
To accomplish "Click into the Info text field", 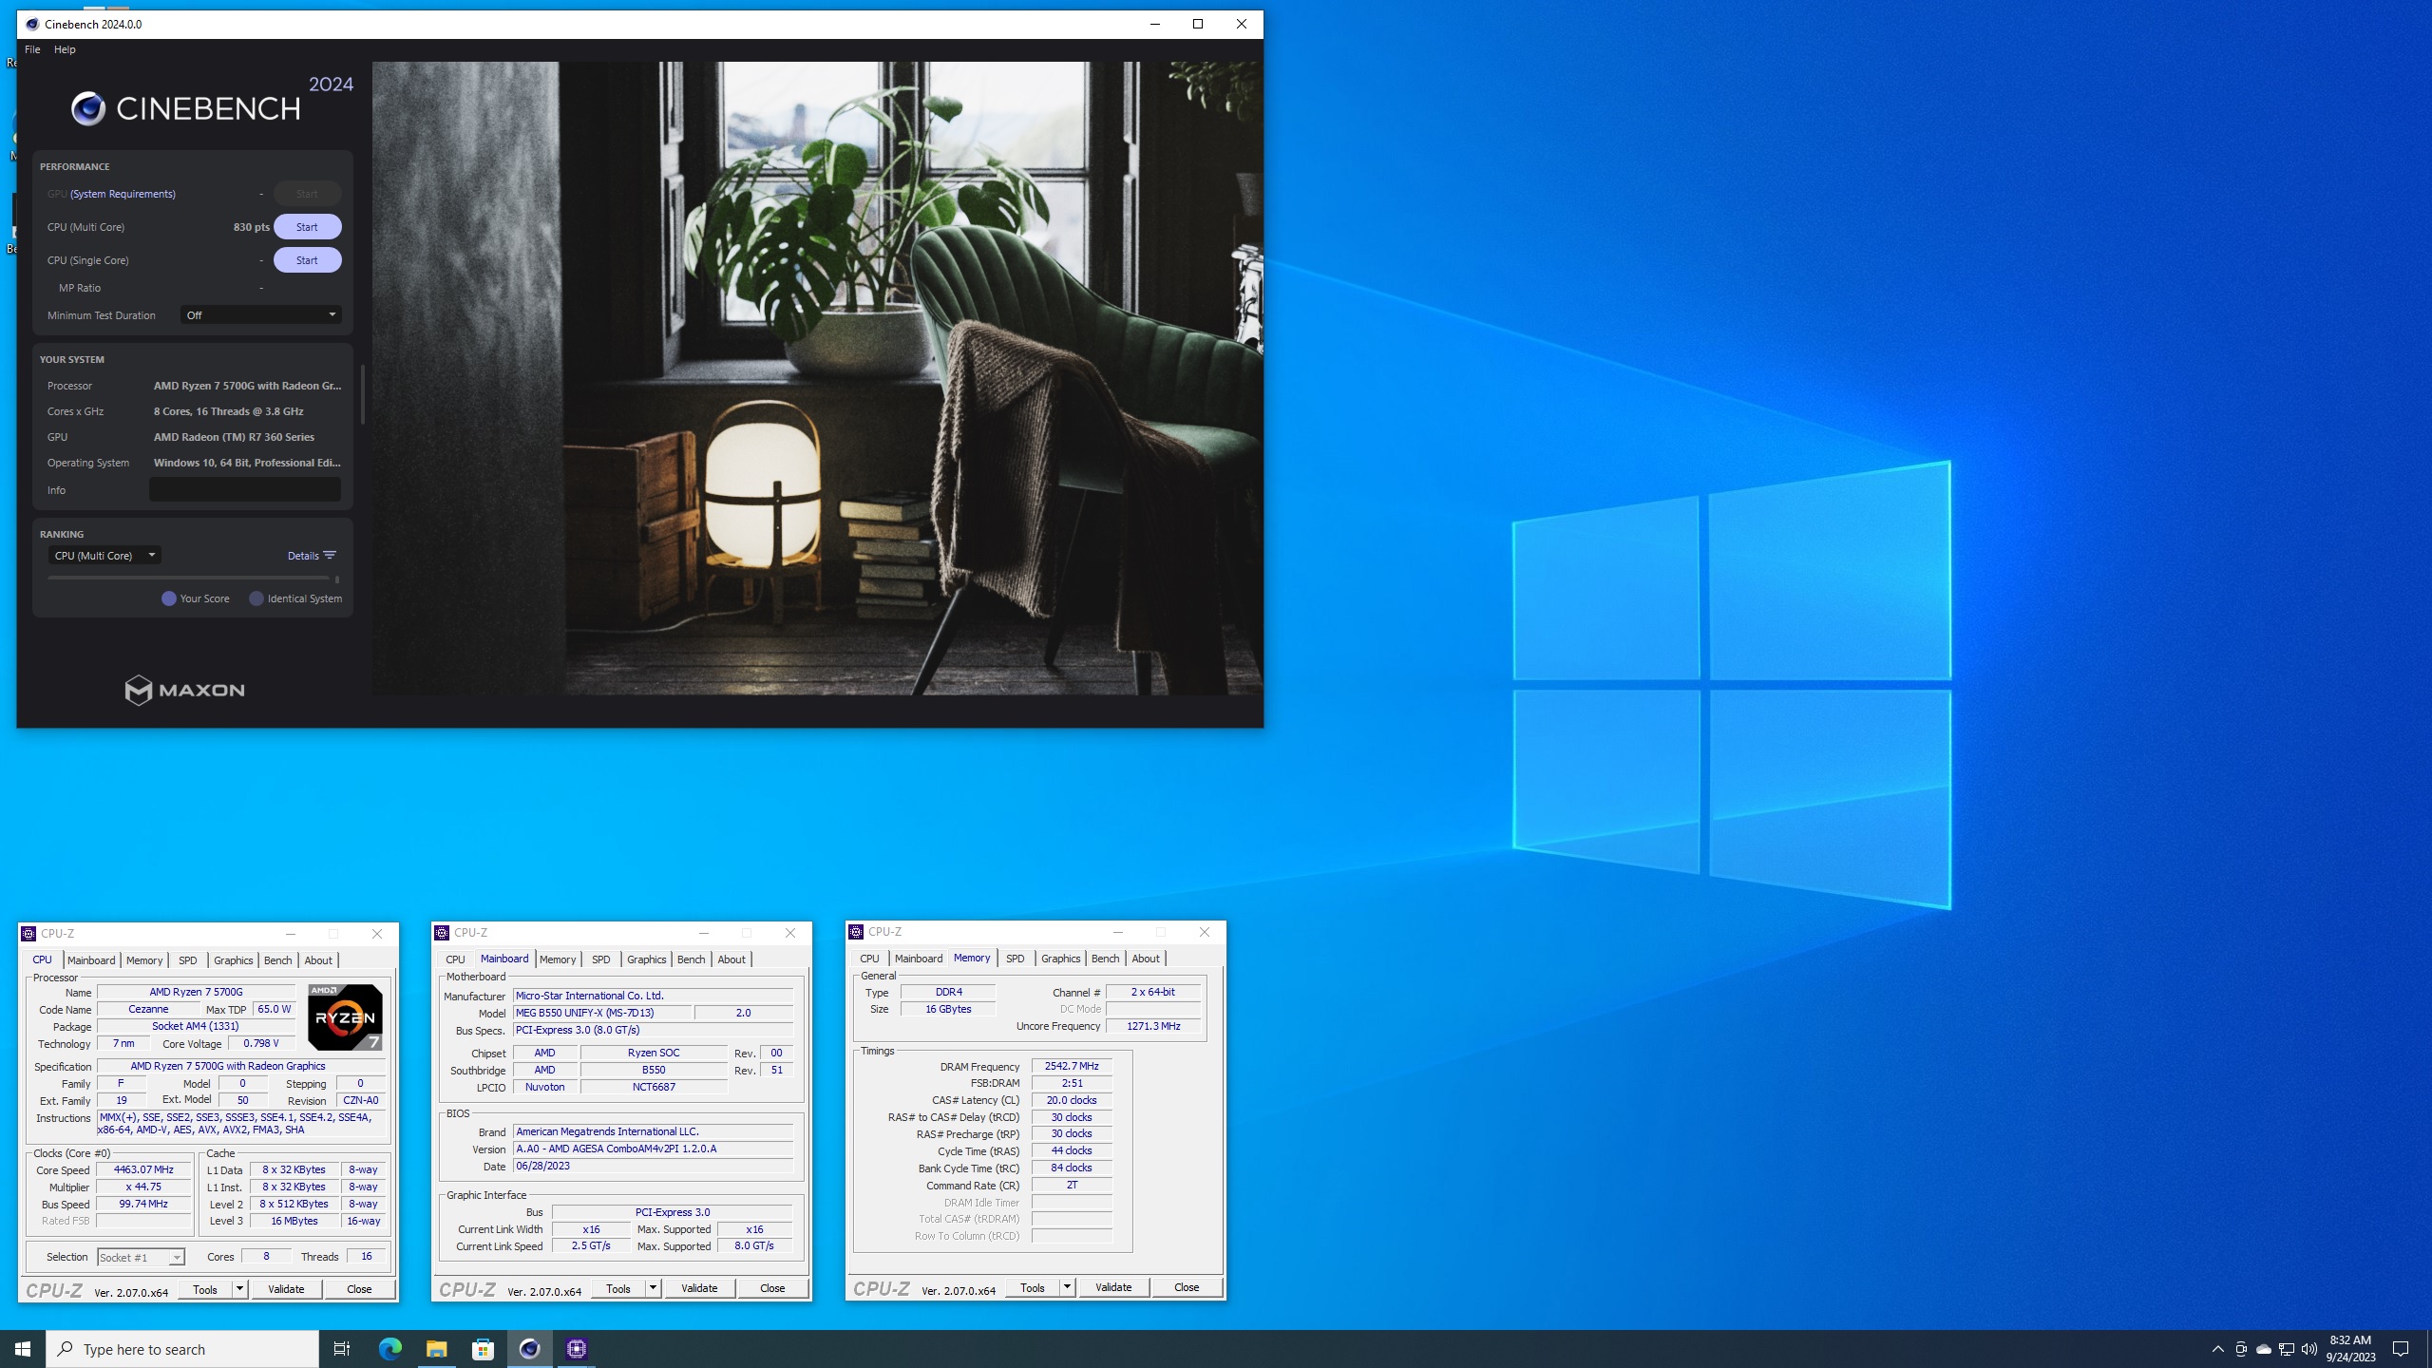I will [x=245, y=489].
